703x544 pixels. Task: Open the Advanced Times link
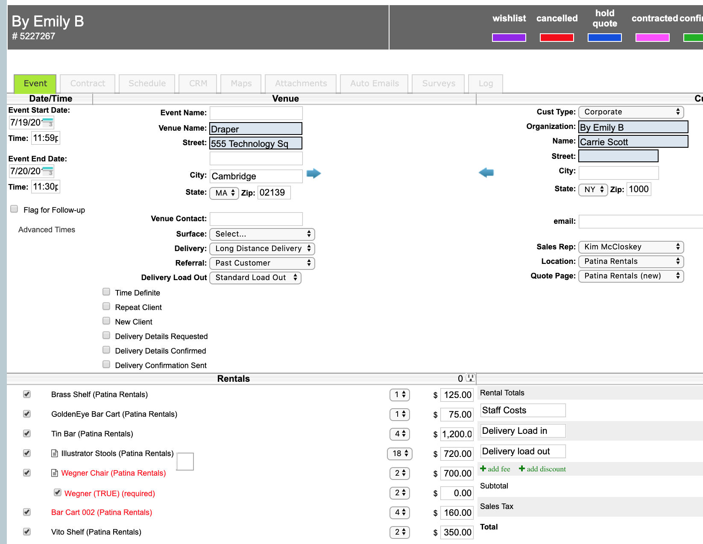tap(47, 230)
